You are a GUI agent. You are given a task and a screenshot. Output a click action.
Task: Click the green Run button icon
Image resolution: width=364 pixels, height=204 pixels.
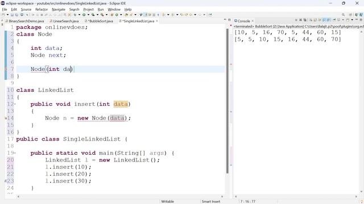(x=84, y=15)
